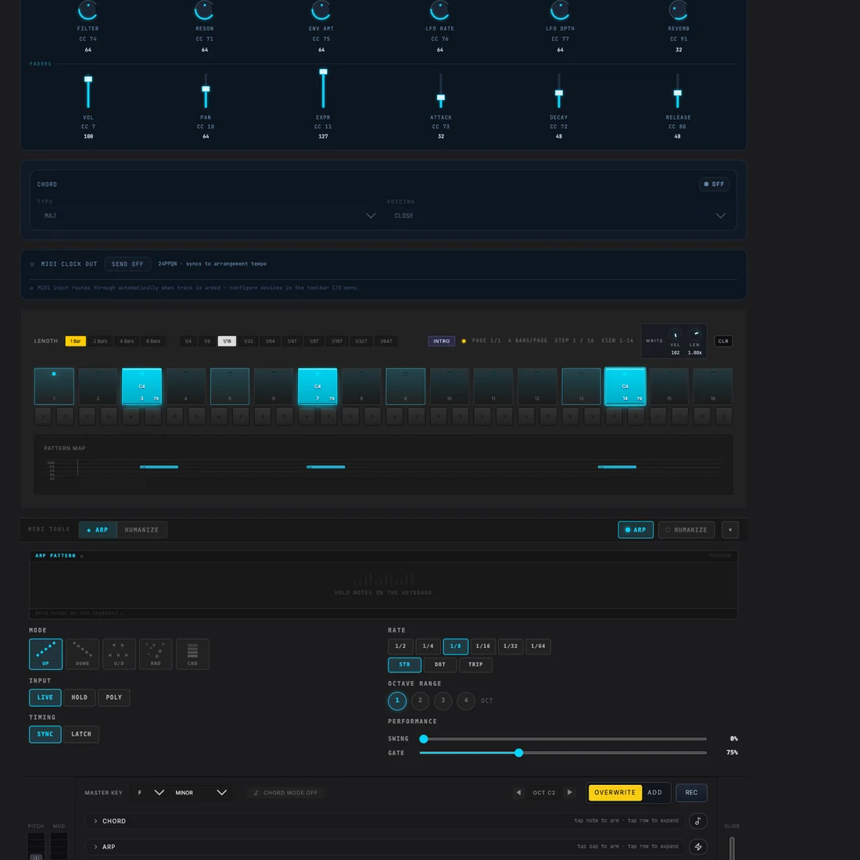860x860 pixels.
Task: Toggle MIDI clock SEND OFF button
Action: point(127,263)
